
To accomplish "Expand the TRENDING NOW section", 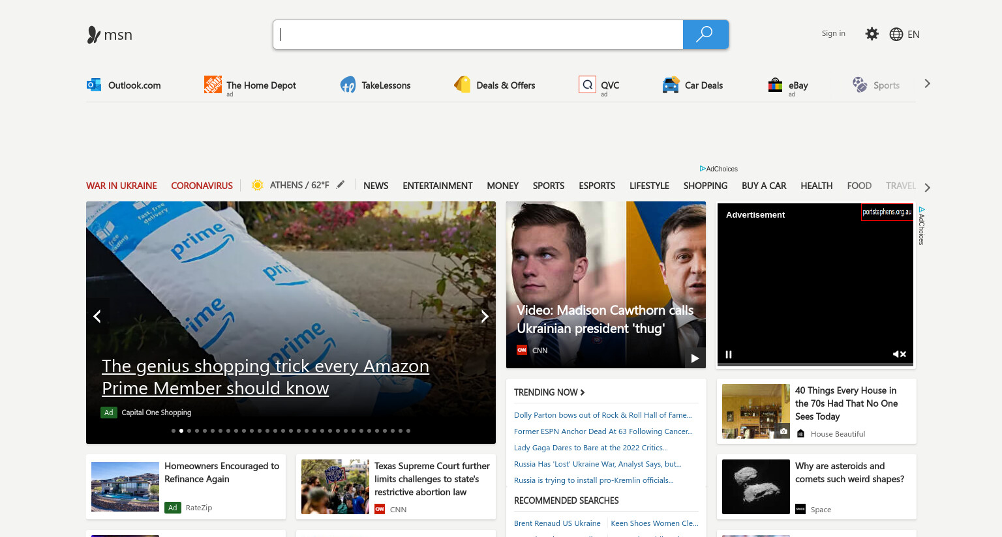I will point(549,392).
